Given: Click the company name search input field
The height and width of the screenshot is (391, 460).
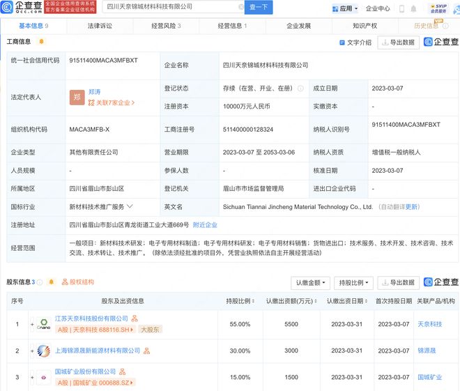Looking at the screenshot, I should 171,7.
